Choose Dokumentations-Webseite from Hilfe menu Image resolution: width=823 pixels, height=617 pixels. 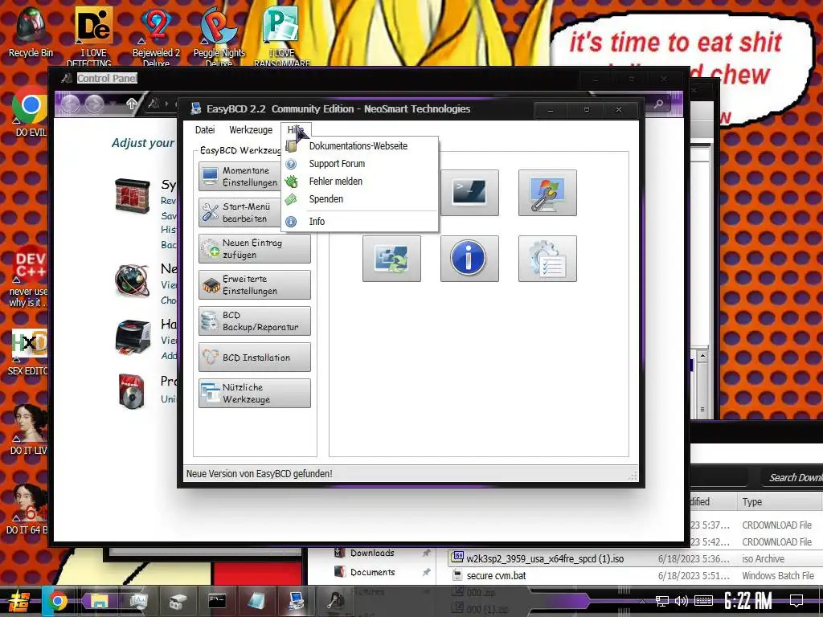[x=359, y=146]
